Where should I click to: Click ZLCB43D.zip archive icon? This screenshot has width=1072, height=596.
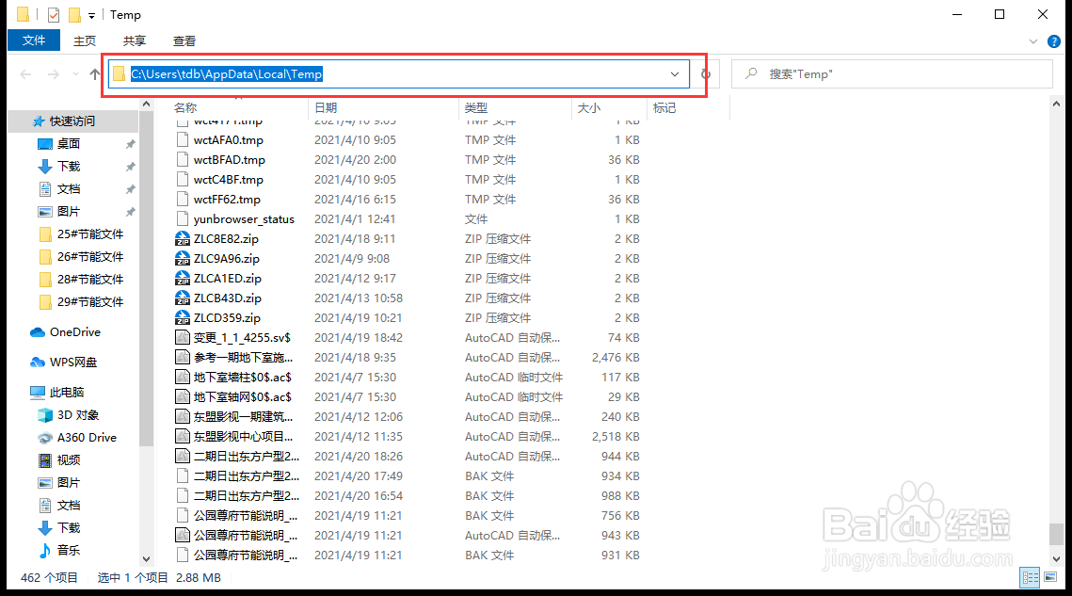183,298
